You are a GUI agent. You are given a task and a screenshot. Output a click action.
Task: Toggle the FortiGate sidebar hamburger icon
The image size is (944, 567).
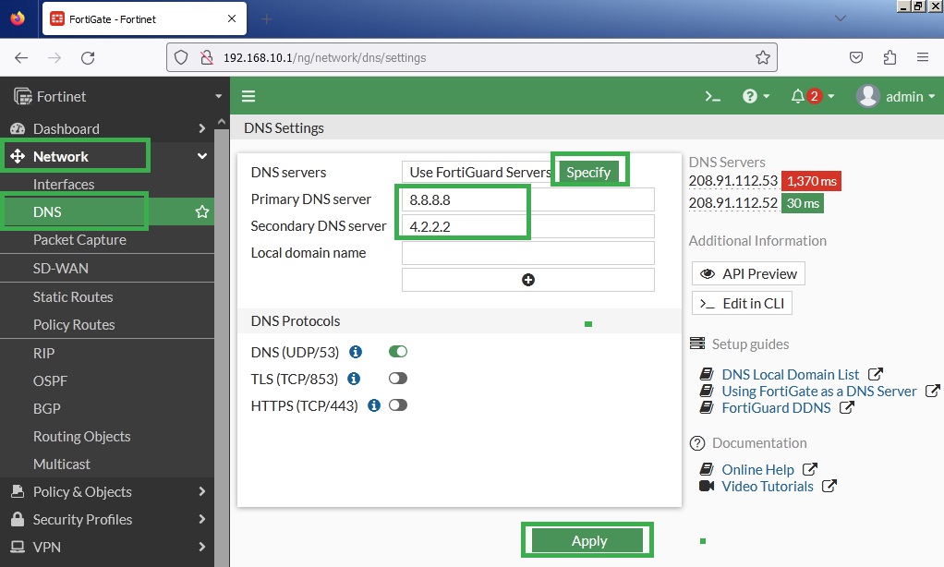248,96
